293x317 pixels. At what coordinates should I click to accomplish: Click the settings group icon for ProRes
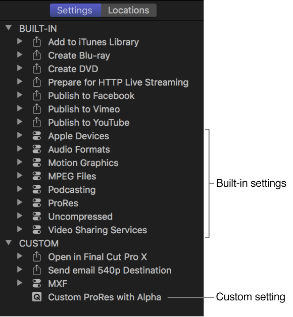(37, 203)
